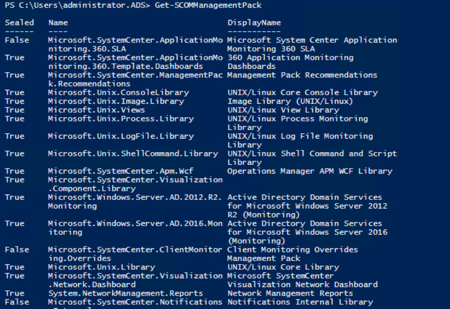Click the DisplayName column header
The width and height of the screenshot is (450, 309).
254,23
